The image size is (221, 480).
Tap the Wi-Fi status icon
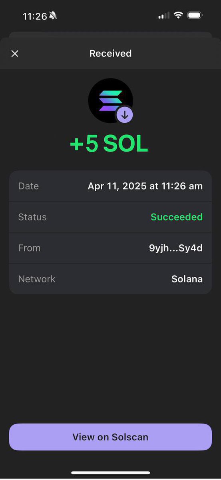178,16
